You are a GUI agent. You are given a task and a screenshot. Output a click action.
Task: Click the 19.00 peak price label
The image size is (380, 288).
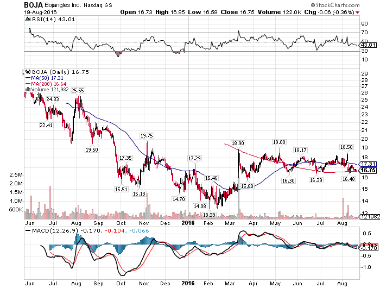pyautogui.click(x=279, y=142)
